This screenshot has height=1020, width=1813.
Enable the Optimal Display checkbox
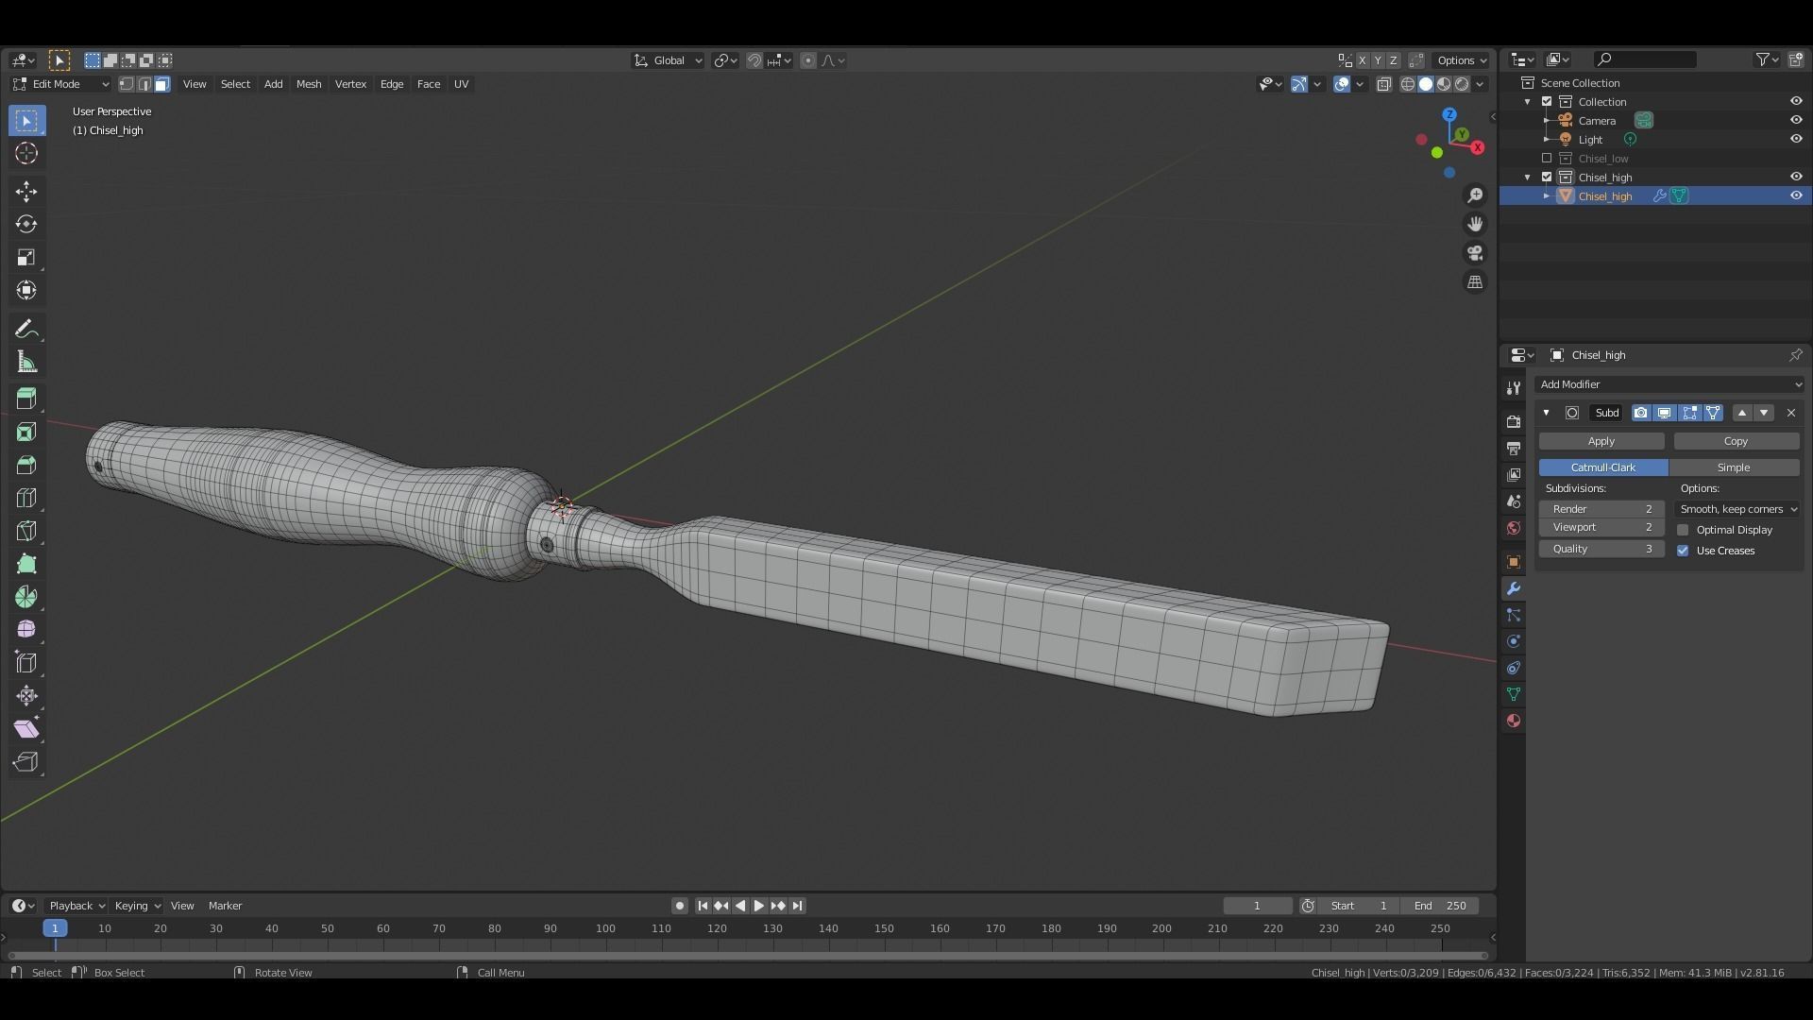(x=1683, y=530)
